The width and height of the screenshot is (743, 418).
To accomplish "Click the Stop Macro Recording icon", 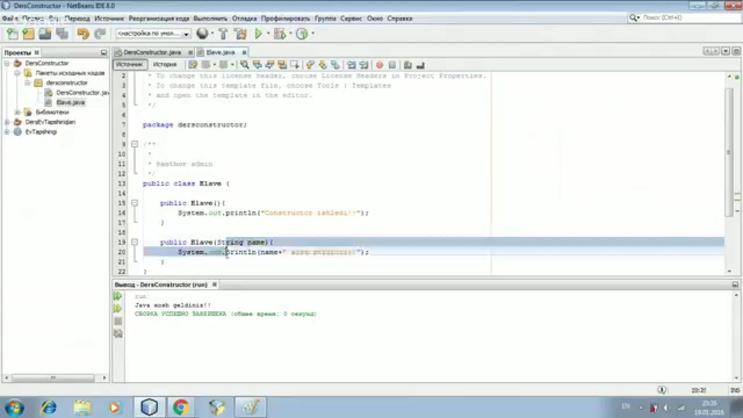I will point(392,64).
